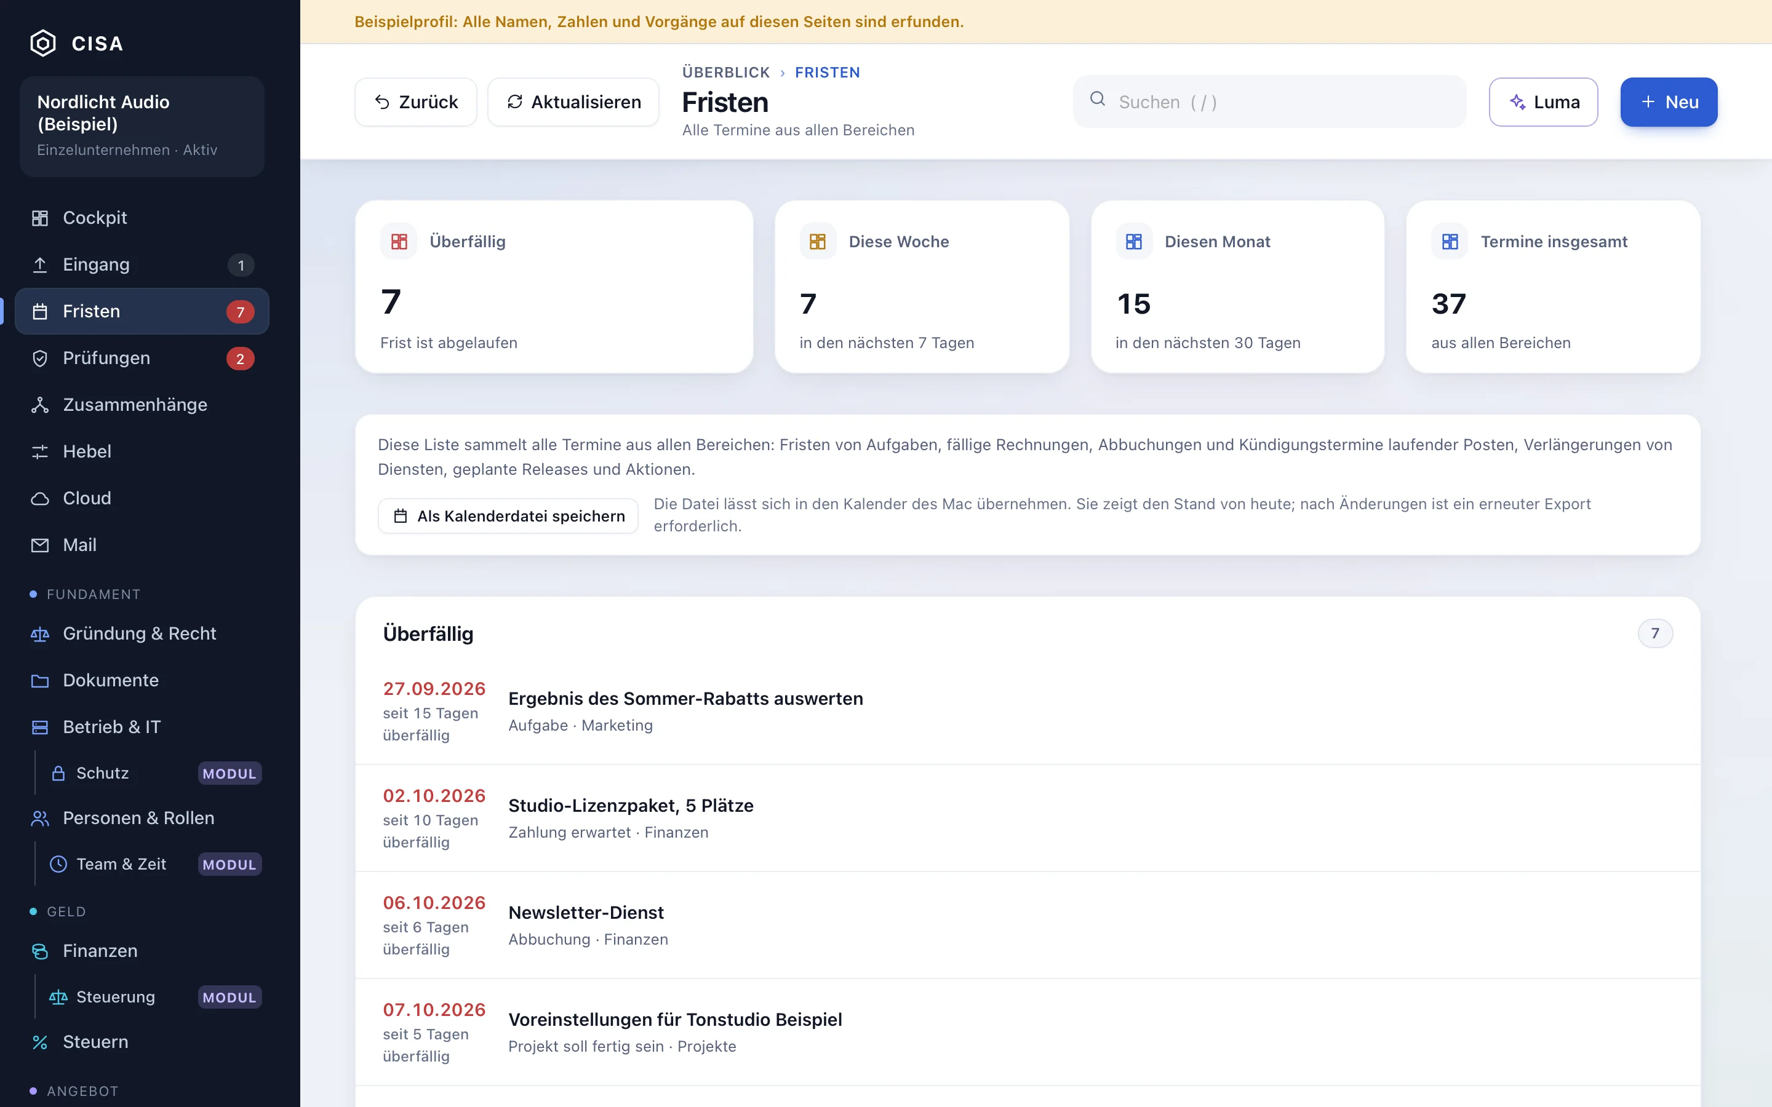Click Als Kalenderdatei speichern

tap(508, 516)
